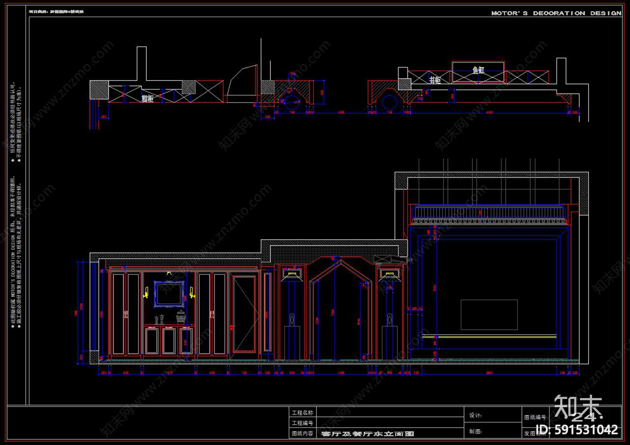Image resolution: width=630 pixels, height=445 pixels.
Task: Select the 鞋柜 label in the plan
Action: (x=148, y=99)
